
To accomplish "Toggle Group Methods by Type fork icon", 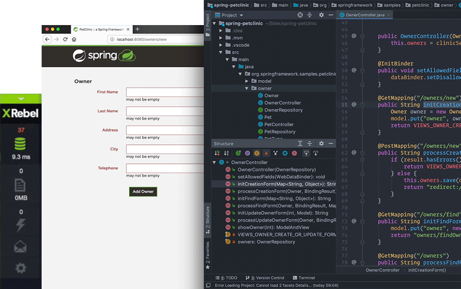I will (276, 153).
